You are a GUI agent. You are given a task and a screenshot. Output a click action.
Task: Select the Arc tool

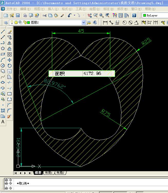(3, 60)
